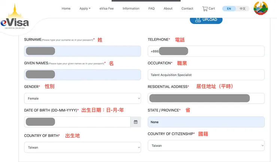
Task: Expand the Country of Citizenship dropdown
Action: (206, 146)
